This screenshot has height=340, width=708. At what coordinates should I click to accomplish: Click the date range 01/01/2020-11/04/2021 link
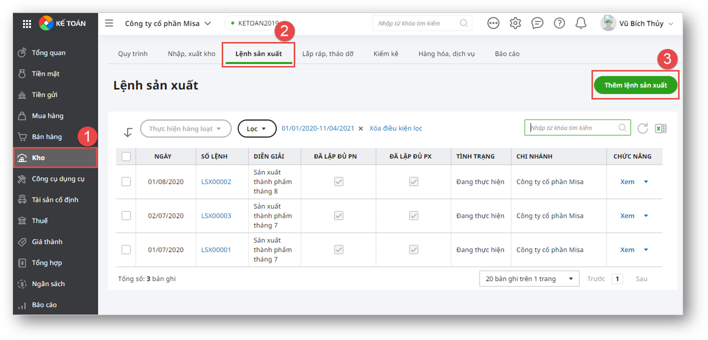coord(318,129)
